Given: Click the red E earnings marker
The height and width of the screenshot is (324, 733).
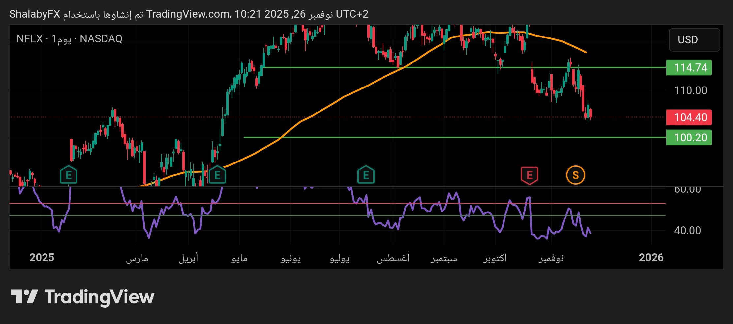Looking at the screenshot, I should click(x=529, y=175).
